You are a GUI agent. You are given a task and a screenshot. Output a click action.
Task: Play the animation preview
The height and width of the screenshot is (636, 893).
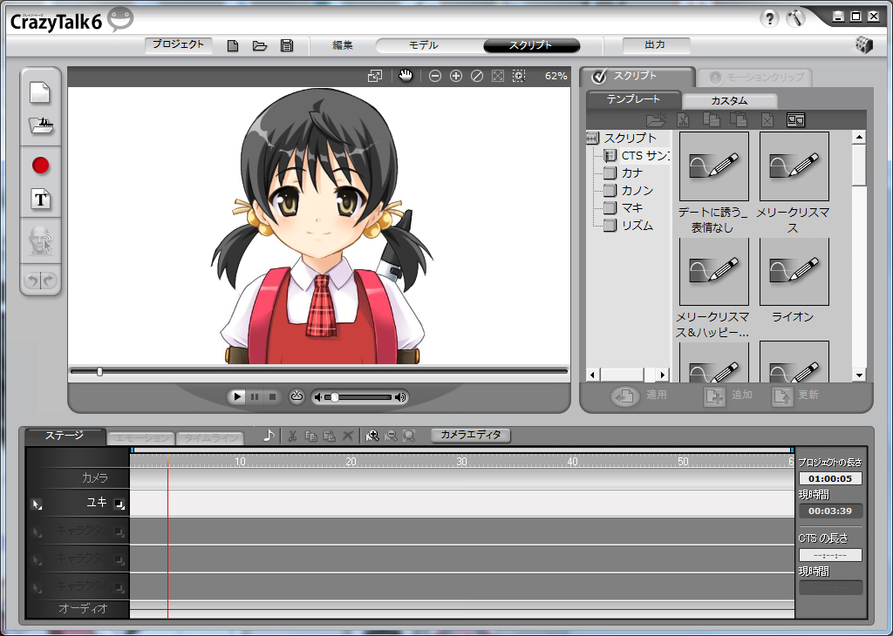[x=236, y=396]
